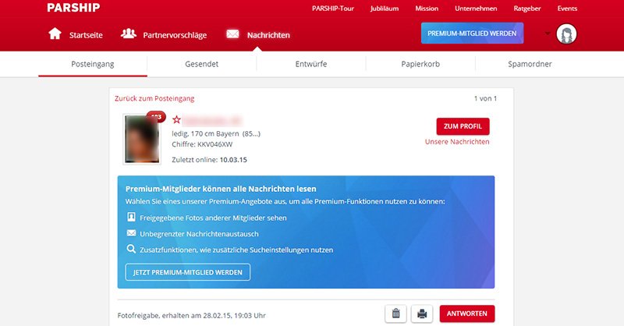The image size is (624, 326).
Task: Open the Jubiläum link
Action: [x=385, y=9]
